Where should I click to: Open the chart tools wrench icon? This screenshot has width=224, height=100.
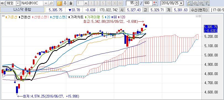(207, 3)
